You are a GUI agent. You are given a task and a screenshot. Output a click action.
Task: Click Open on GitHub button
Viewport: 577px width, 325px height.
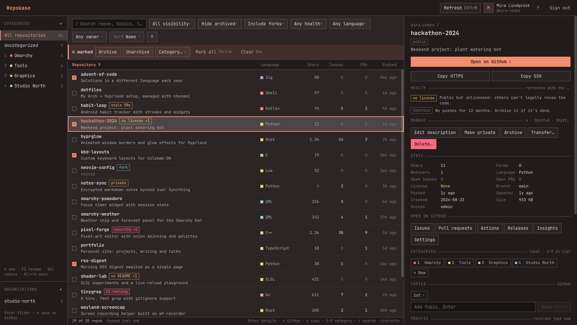tap(490, 62)
